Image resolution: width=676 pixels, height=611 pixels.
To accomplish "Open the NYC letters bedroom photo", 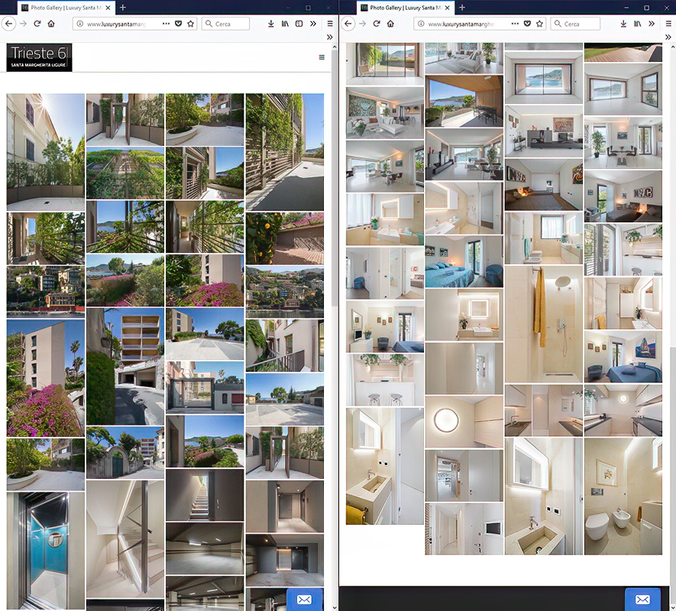I will coord(623,196).
